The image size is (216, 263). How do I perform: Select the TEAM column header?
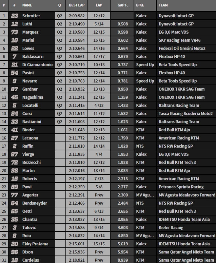164,5
